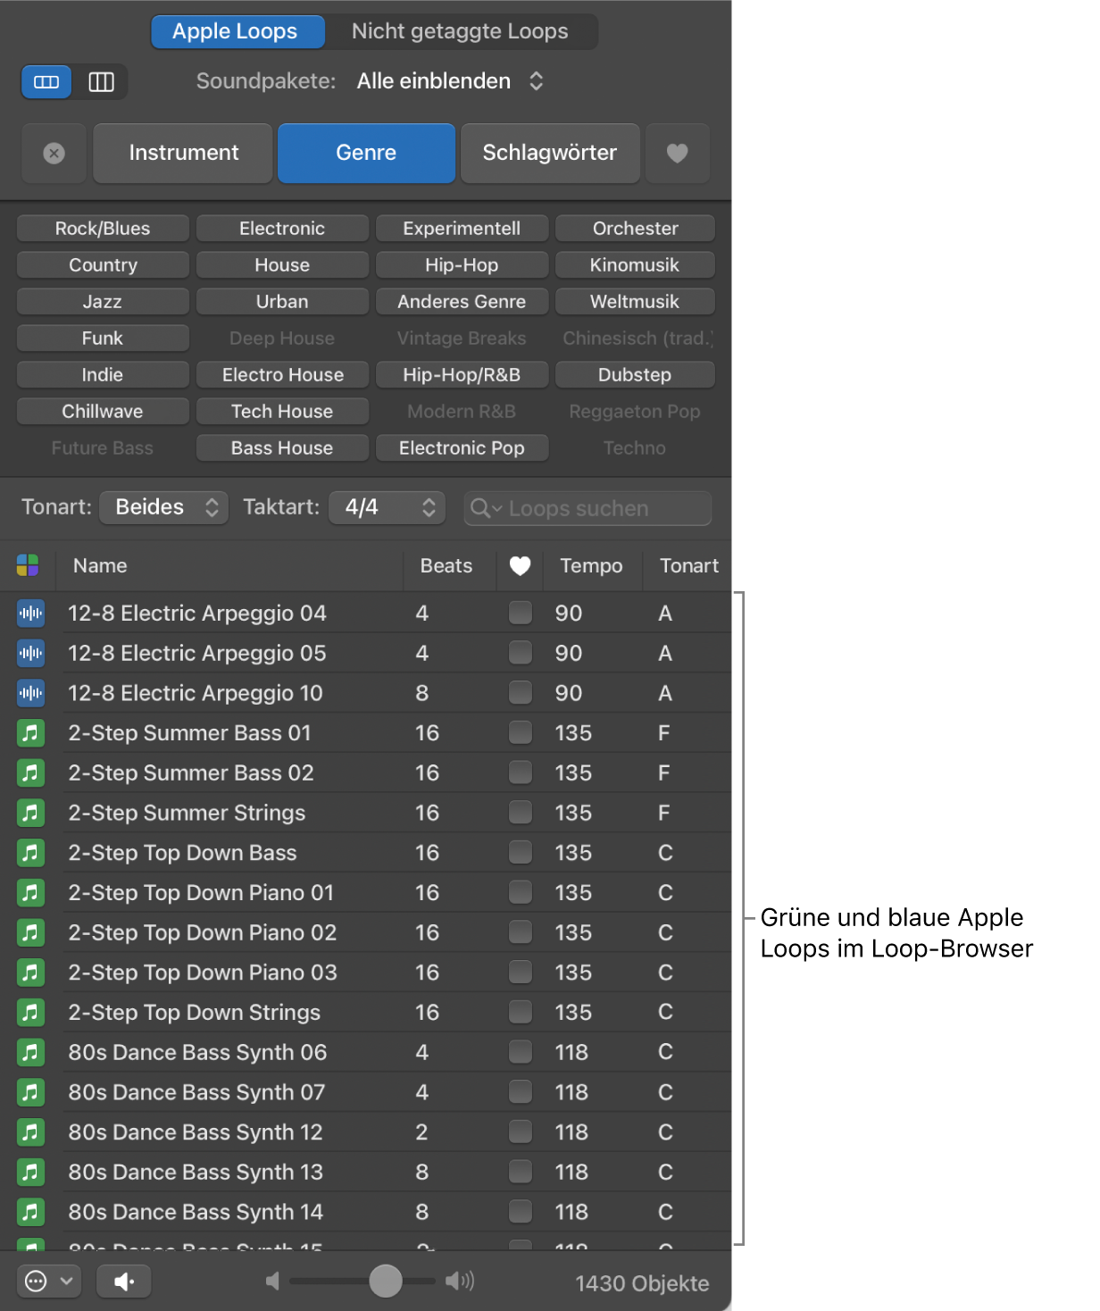Image resolution: width=1100 pixels, height=1311 pixels.
Task: Click the green loop icon for 80s Dance Bass Synth 13
Action: click(30, 1172)
